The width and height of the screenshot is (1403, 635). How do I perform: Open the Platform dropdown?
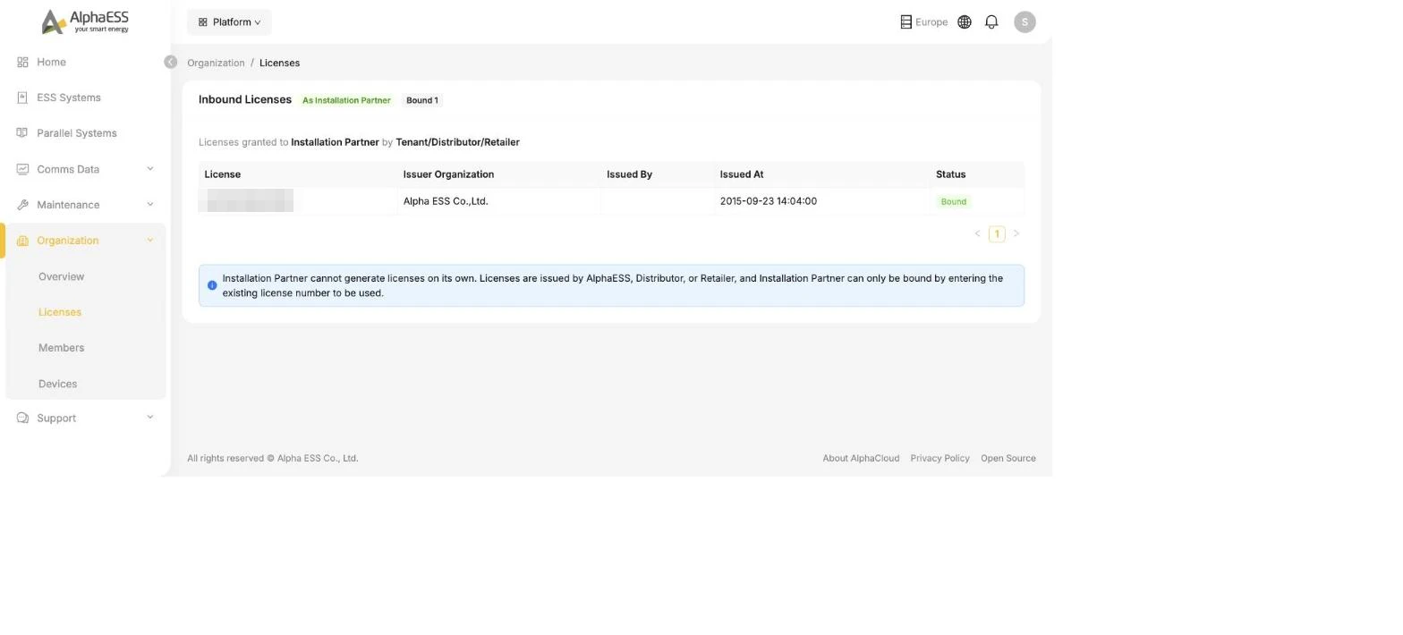click(229, 22)
